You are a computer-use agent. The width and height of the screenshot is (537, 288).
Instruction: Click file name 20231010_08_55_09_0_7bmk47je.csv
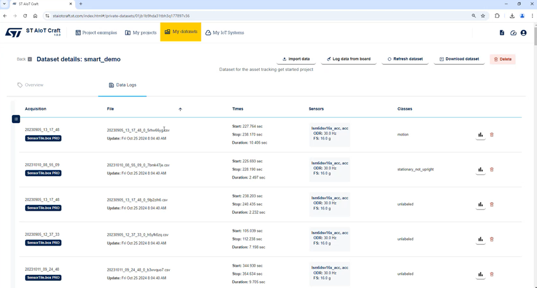[138, 165]
